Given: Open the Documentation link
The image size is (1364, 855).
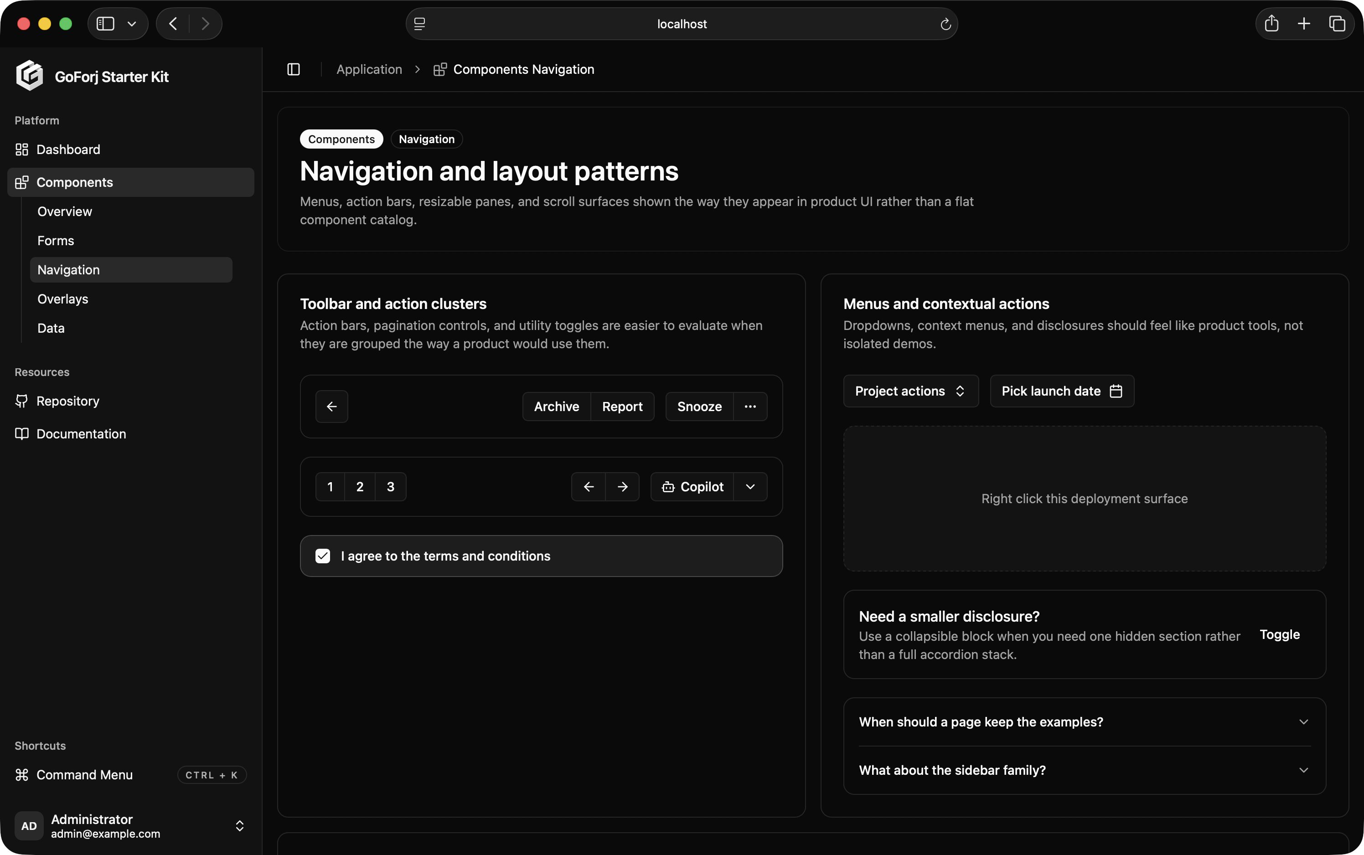Looking at the screenshot, I should click(x=131, y=434).
